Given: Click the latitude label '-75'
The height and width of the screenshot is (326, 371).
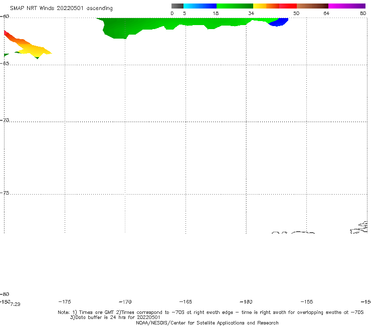Looking at the screenshot, I should pyautogui.click(x=5, y=193).
